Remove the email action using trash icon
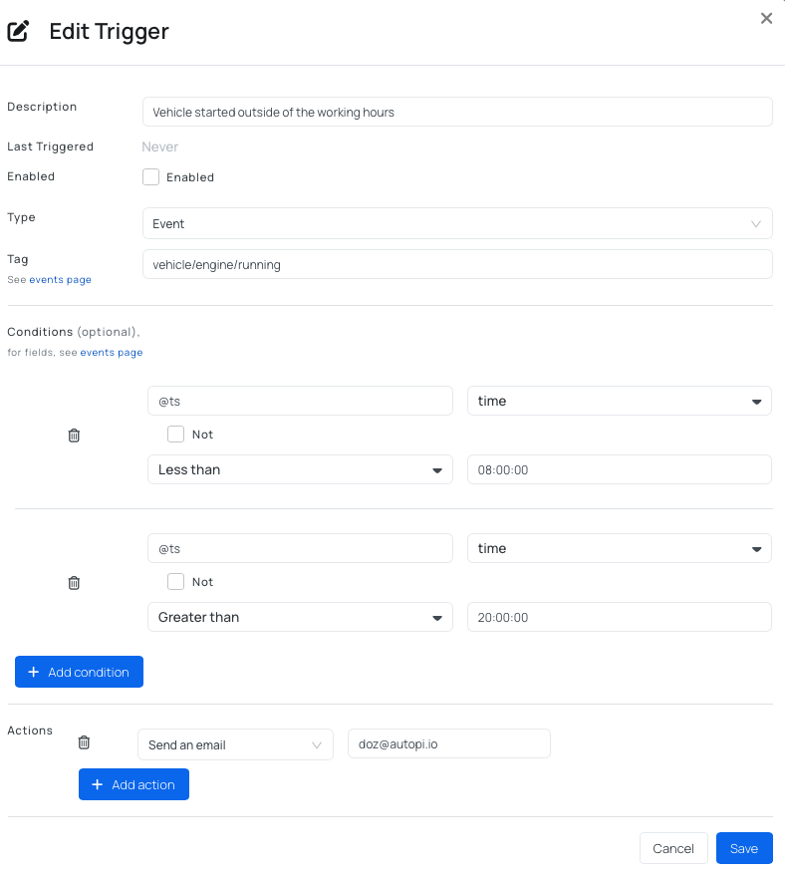The image size is (785, 875). [84, 742]
